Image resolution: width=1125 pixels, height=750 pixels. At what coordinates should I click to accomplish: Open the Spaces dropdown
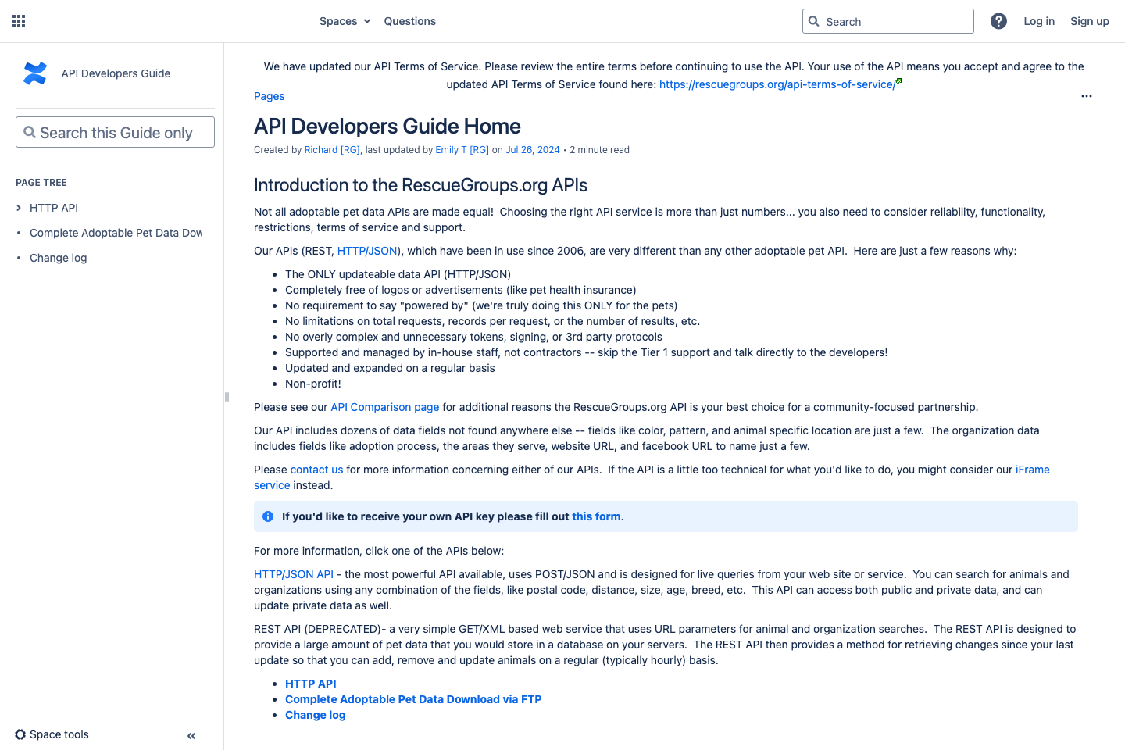[345, 21]
